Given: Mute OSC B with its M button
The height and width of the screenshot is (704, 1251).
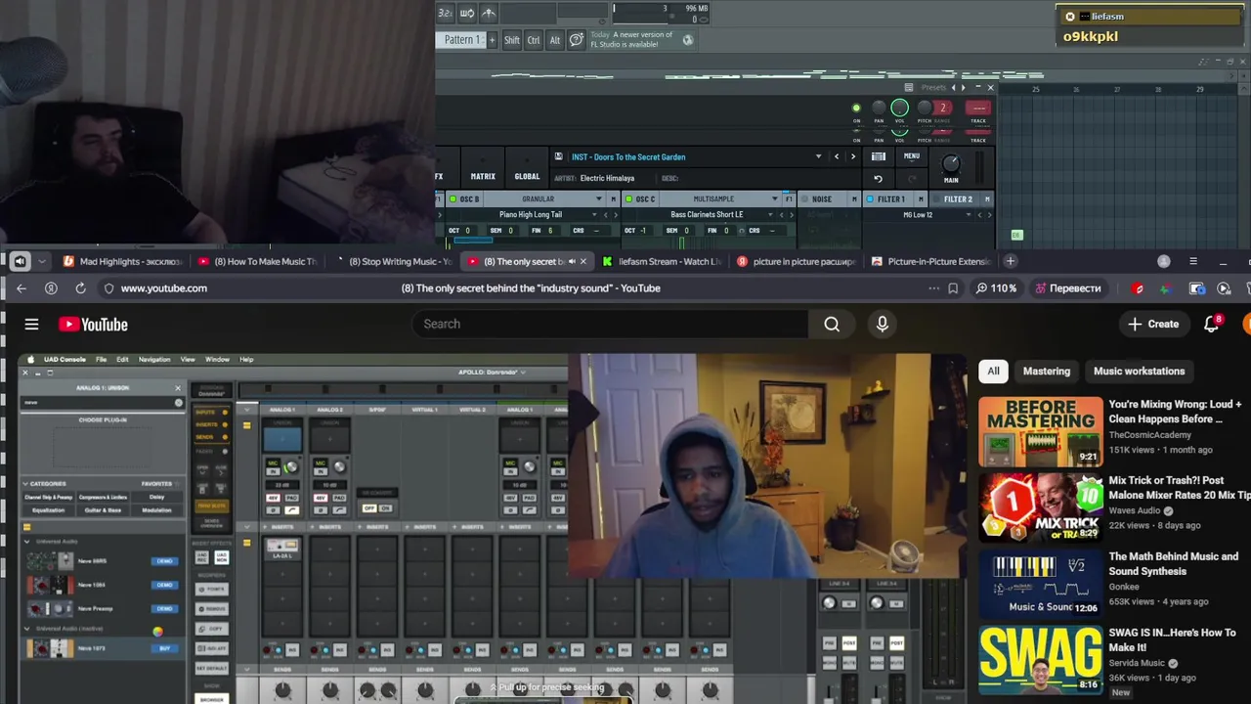Looking at the screenshot, I should [x=614, y=199].
